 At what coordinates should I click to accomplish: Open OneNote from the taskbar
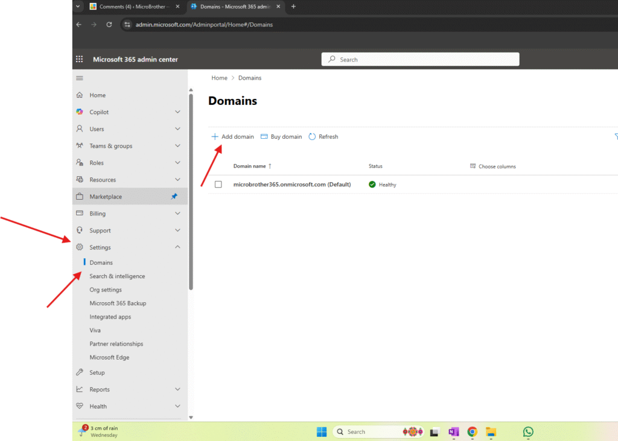pos(453,431)
